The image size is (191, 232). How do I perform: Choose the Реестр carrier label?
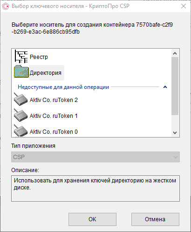pos(39,57)
